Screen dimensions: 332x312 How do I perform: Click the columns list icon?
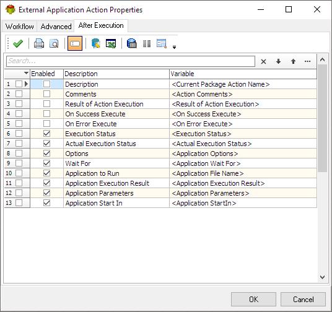tap(147, 43)
